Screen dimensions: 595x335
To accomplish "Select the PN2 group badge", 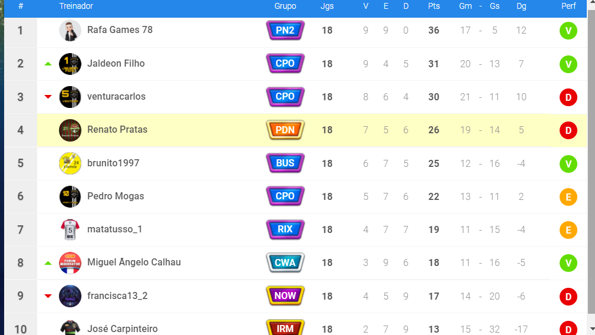I will point(285,30).
